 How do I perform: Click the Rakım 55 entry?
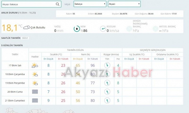(x=70, y=14)
